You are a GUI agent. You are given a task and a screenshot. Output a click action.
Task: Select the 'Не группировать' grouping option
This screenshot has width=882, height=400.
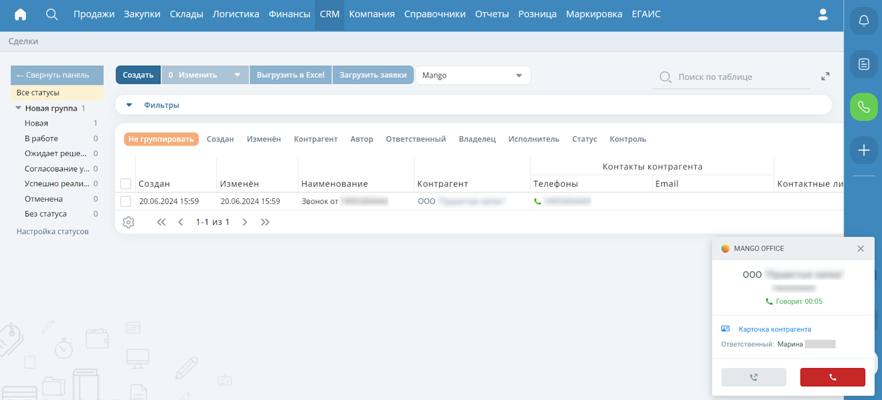tap(161, 139)
